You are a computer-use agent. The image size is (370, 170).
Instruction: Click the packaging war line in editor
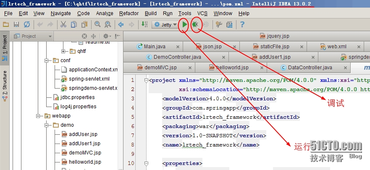(x=205, y=126)
